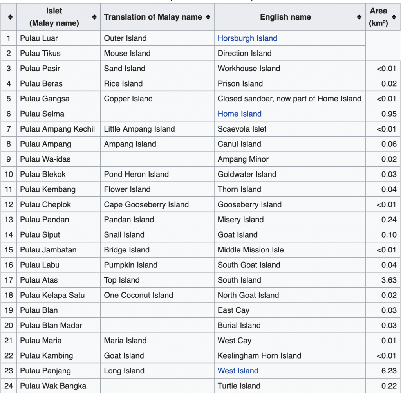401x393 pixels.
Task: Follow the West Island link
Action: coord(238,371)
